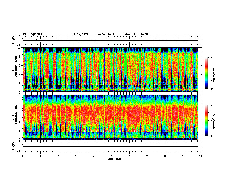Image resolution: width=226 pixels, height=175 pixels.
Task: Click time axis tick label "8"
Action: pos(165,156)
